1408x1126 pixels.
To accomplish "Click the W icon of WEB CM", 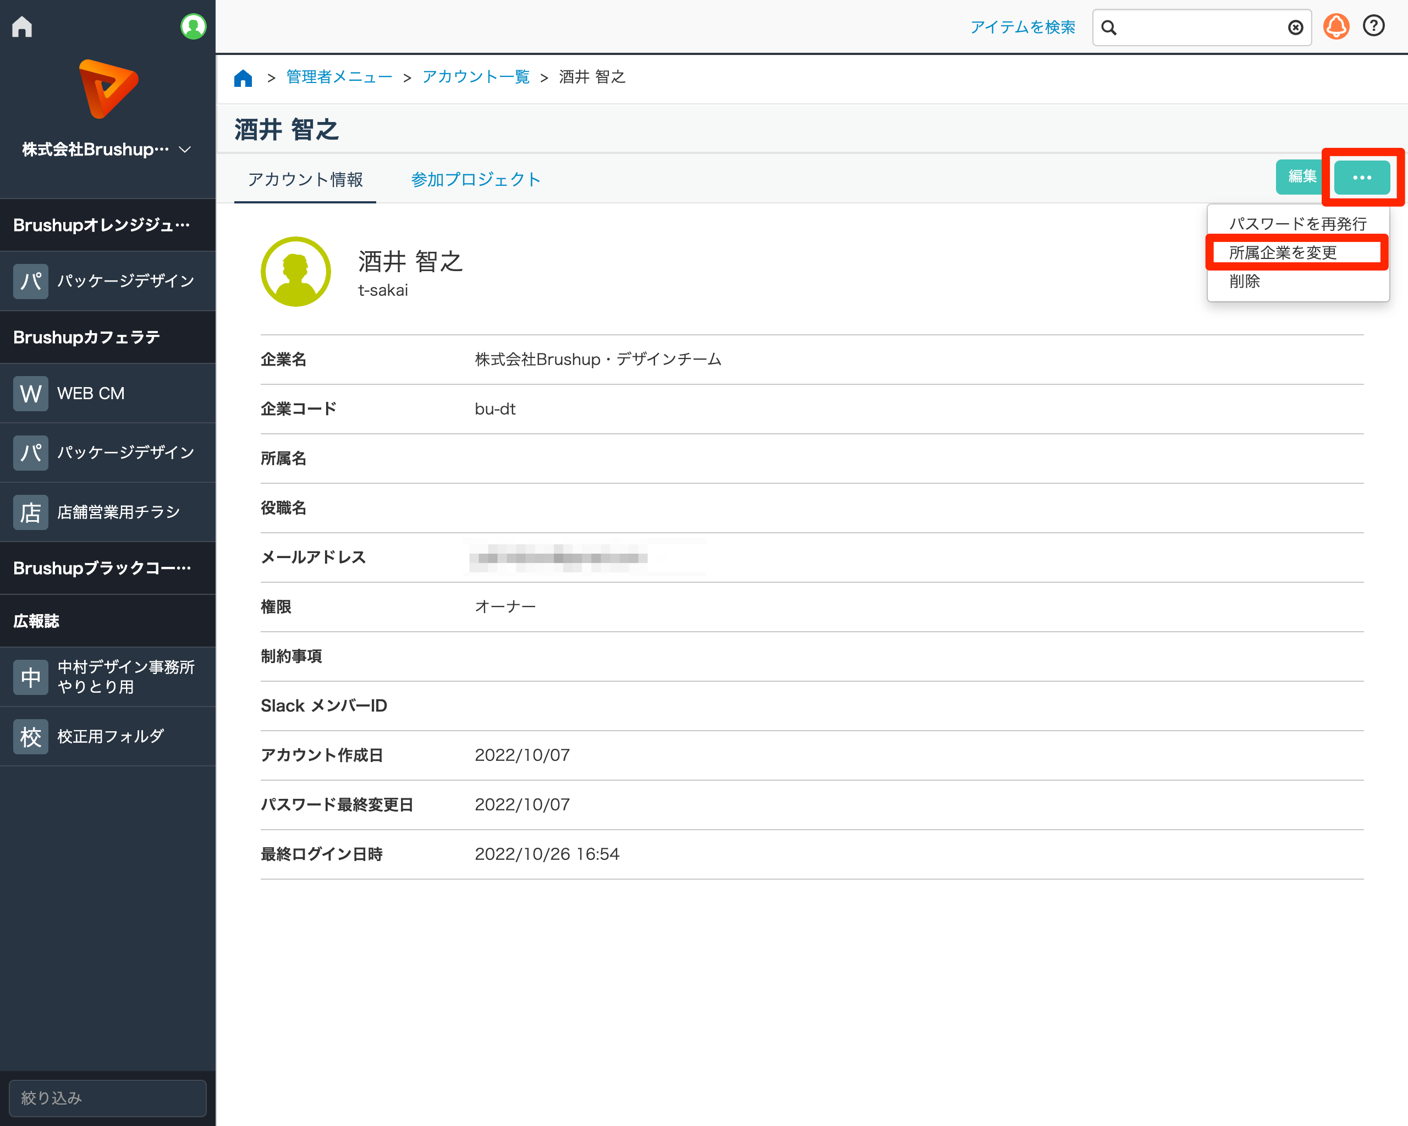I will tap(31, 394).
